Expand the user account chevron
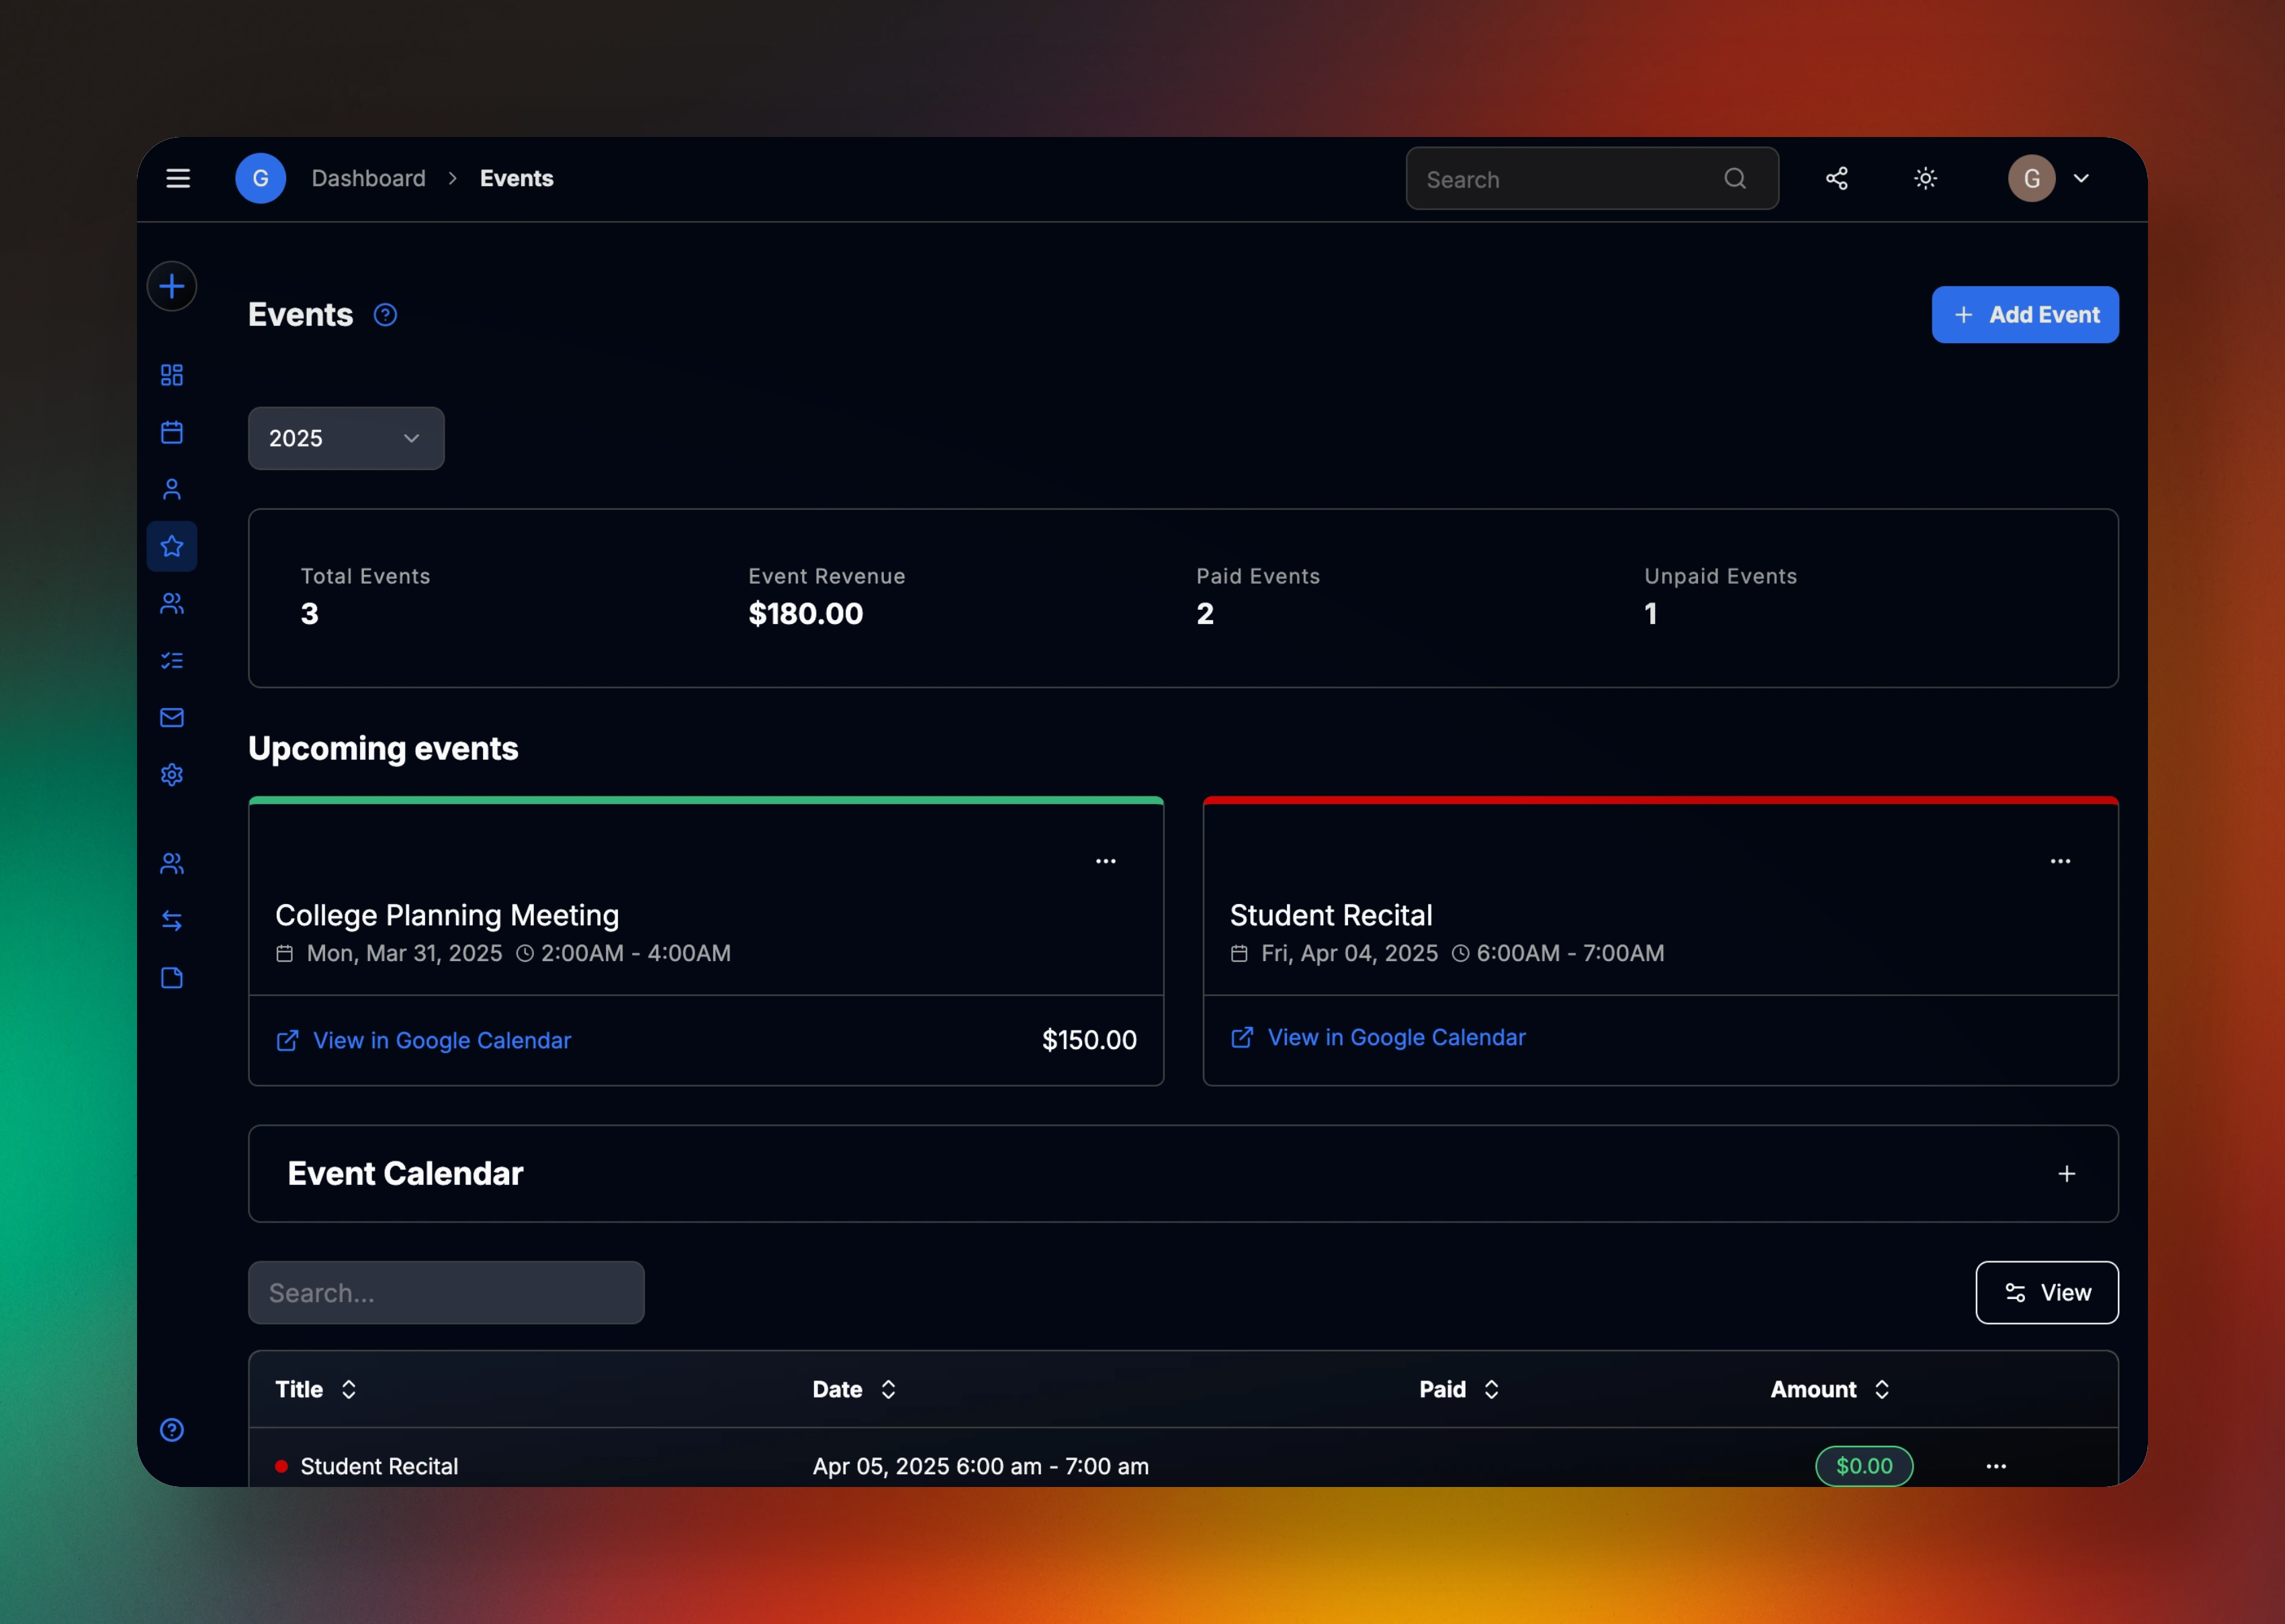This screenshot has height=1624, width=2285. point(2081,178)
